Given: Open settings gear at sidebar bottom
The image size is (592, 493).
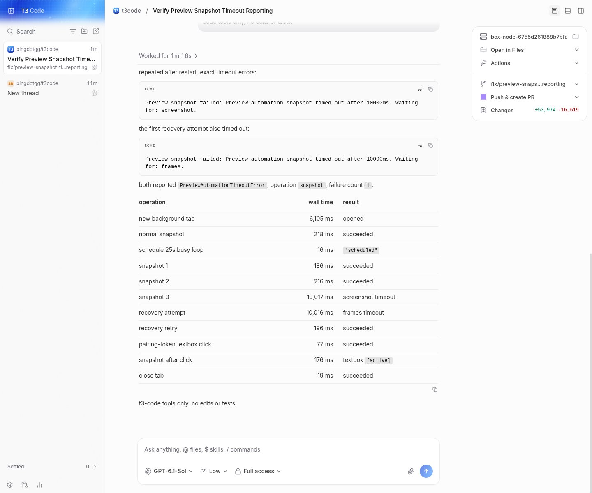Looking at the screenshot, I should tap(10, 485).
